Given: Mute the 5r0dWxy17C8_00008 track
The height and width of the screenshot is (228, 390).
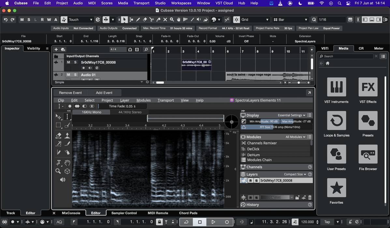Looking at the screenshot, I should coord(68,62).
